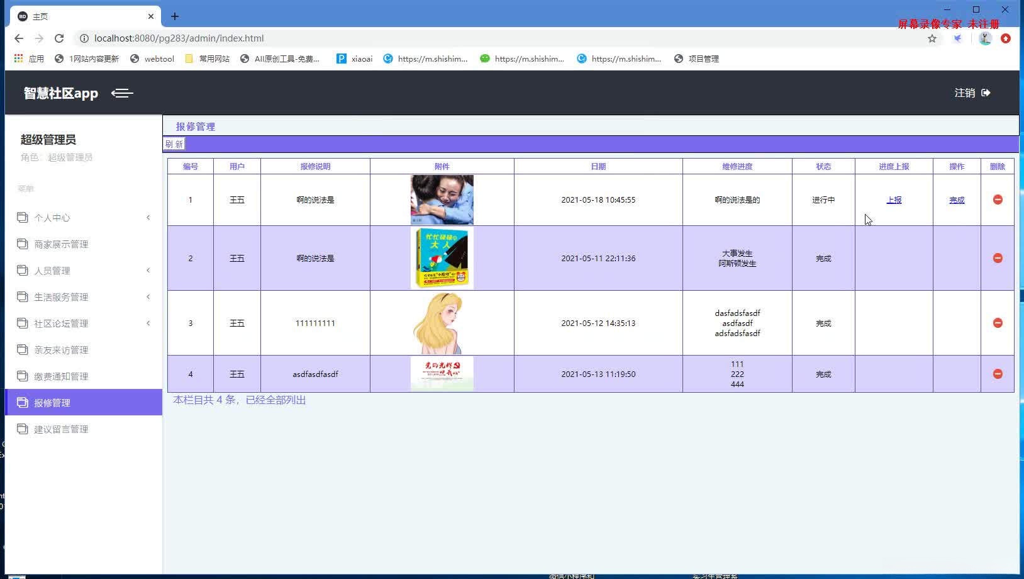The width and height of the screenshot is (1024, 579).
Task: Click the date 2021-05-12 14:35:13
Action: click(x=598, y=323)
